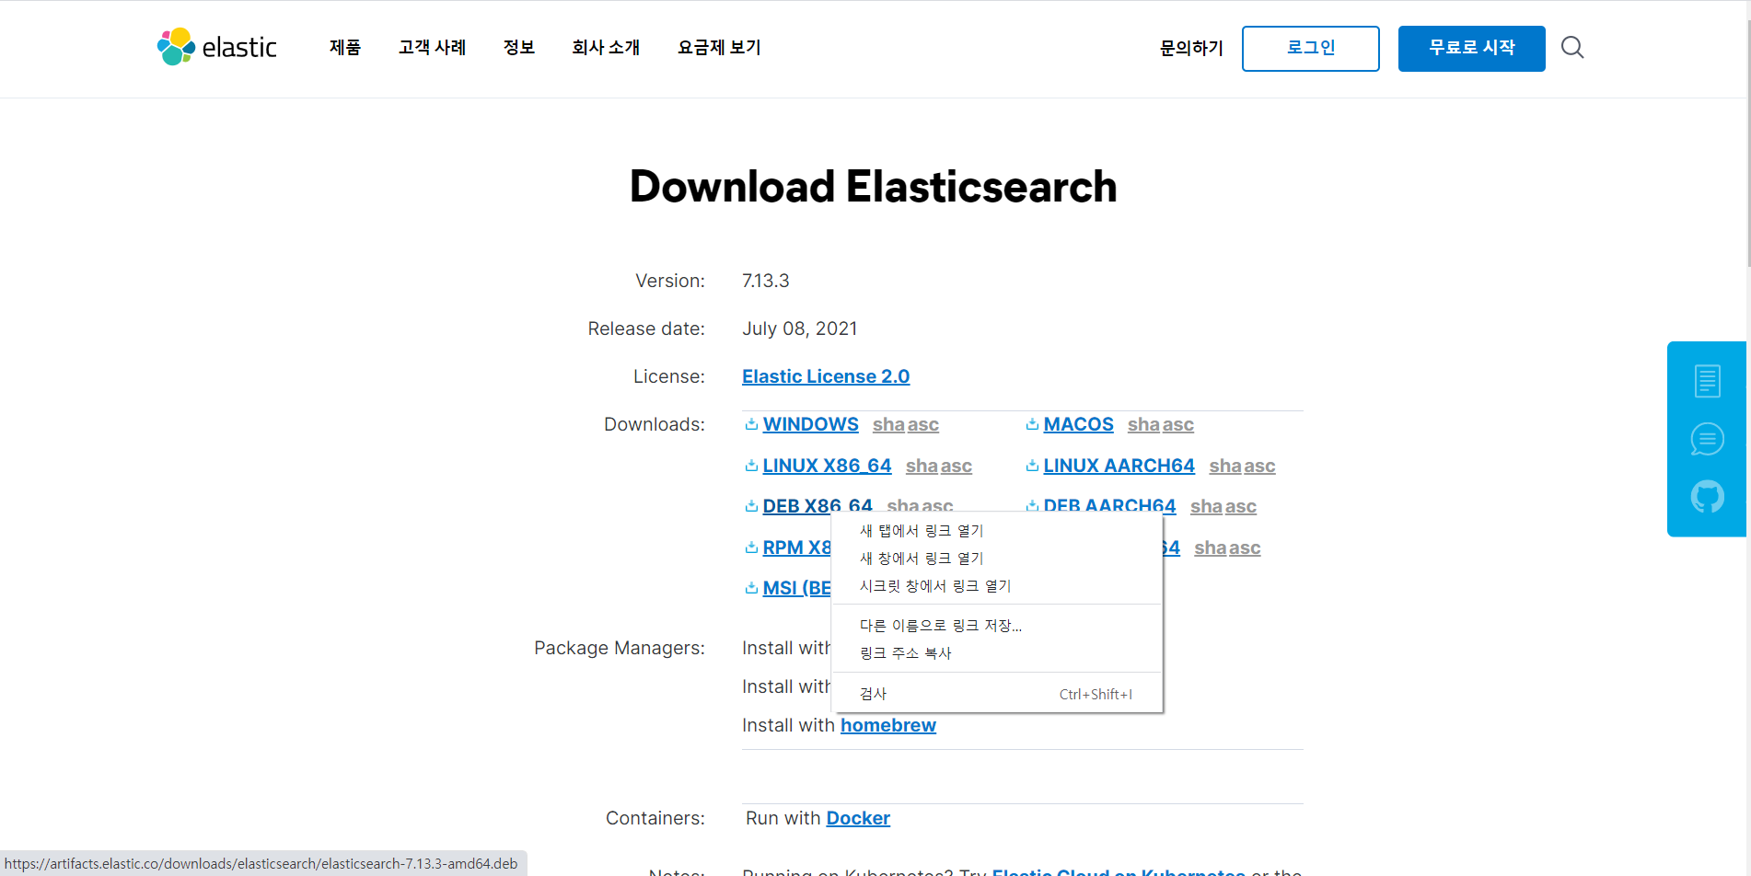The height and width of the screenshot is (876, 1751).
Task: Choose 새 창에서 링크 열기 in context menu
Action: click(997, 559)
